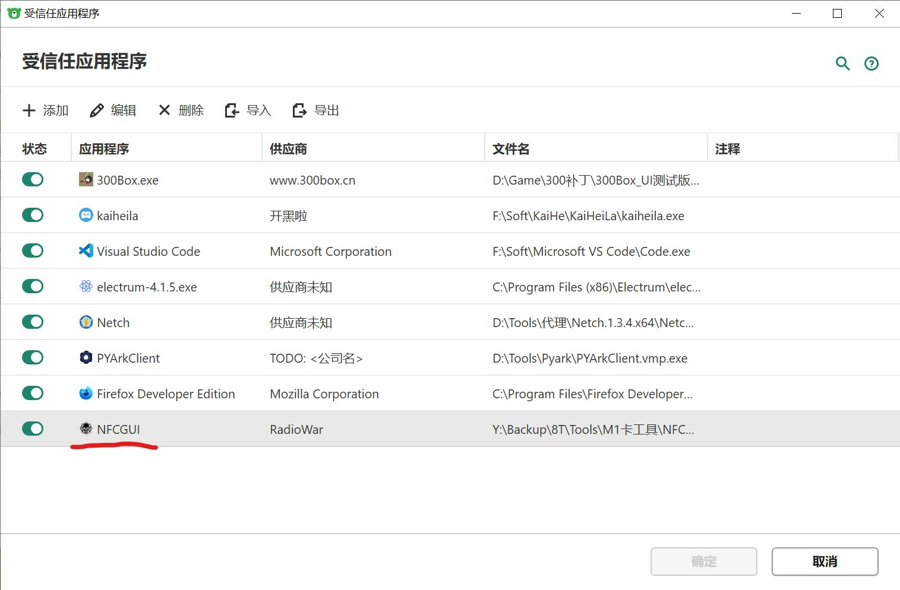Screen dimensions: 900x590
Task: Click path F:\Soft\KaiHe\KaiHeiLa\kaiheila.exe
Action: click(x=588, y=216)
